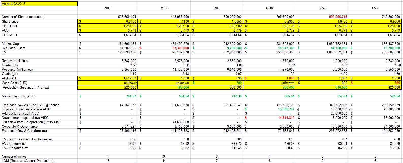Select 'Development capex above AISC' label
Viewport: 403px width, 163px height.
tap(25, 118)
